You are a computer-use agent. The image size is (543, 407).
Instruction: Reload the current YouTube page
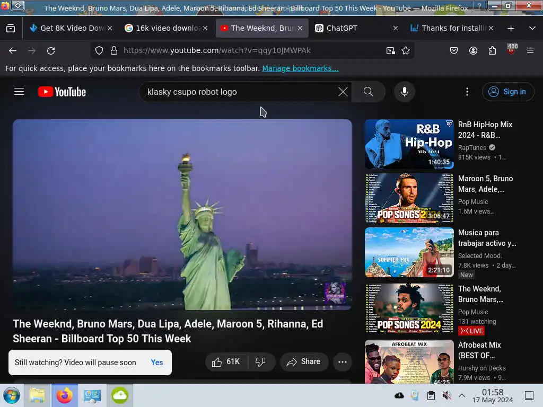click(51, 51)
